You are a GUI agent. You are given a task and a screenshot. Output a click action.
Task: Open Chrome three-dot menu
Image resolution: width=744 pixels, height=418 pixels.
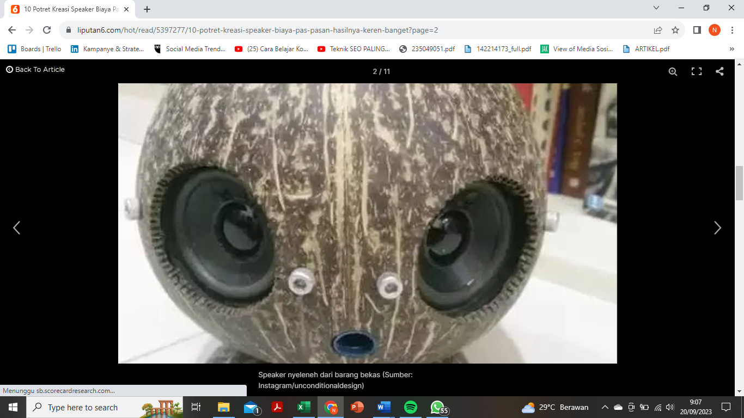(x=733, y=30)
